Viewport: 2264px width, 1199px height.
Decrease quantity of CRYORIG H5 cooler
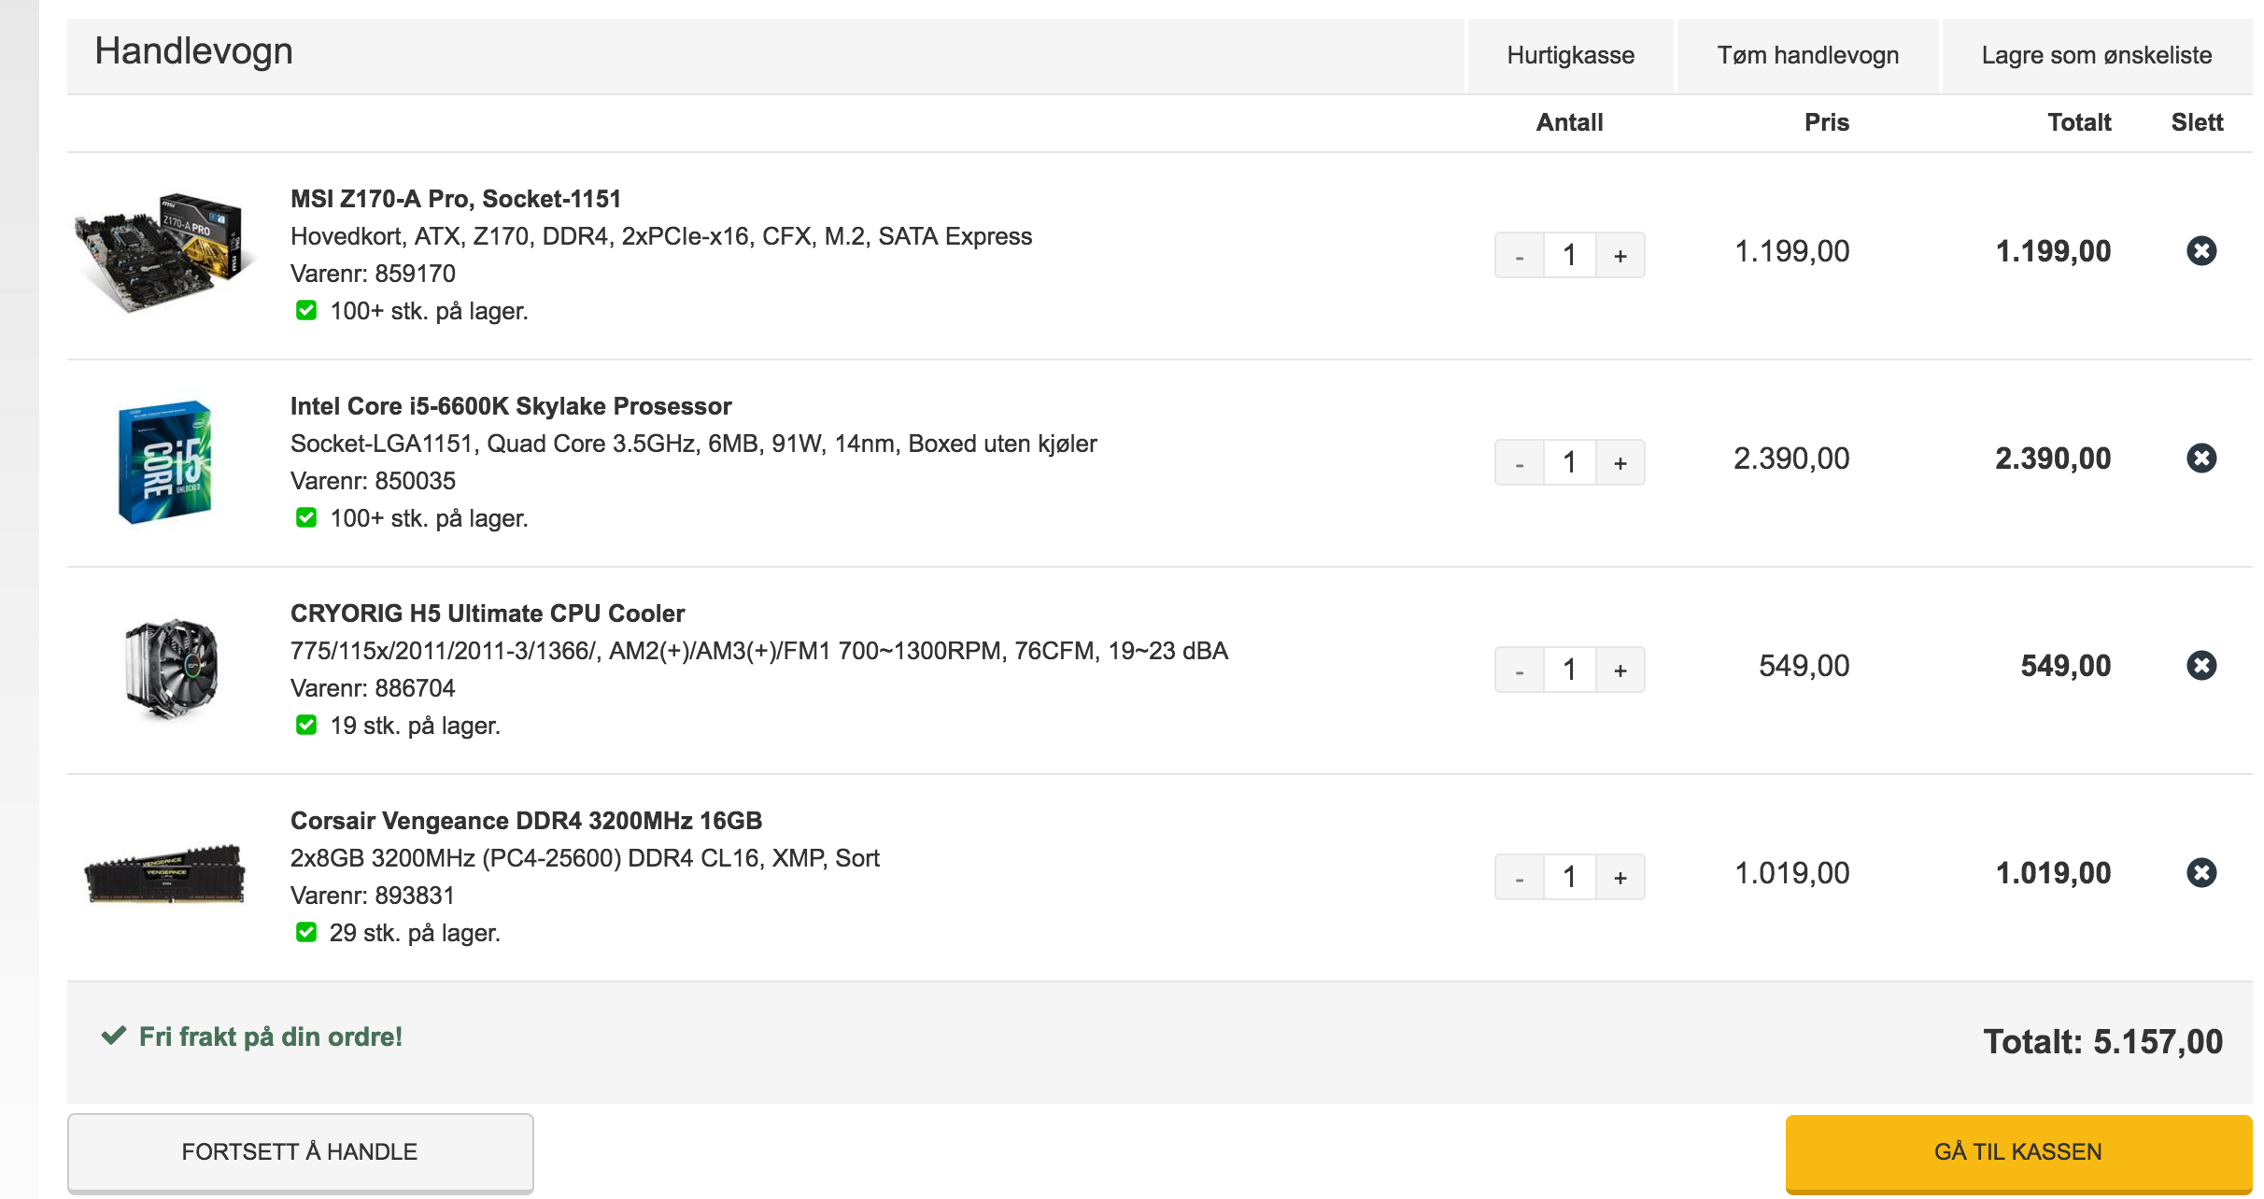pyautogui.click(x=1519, y=670)
